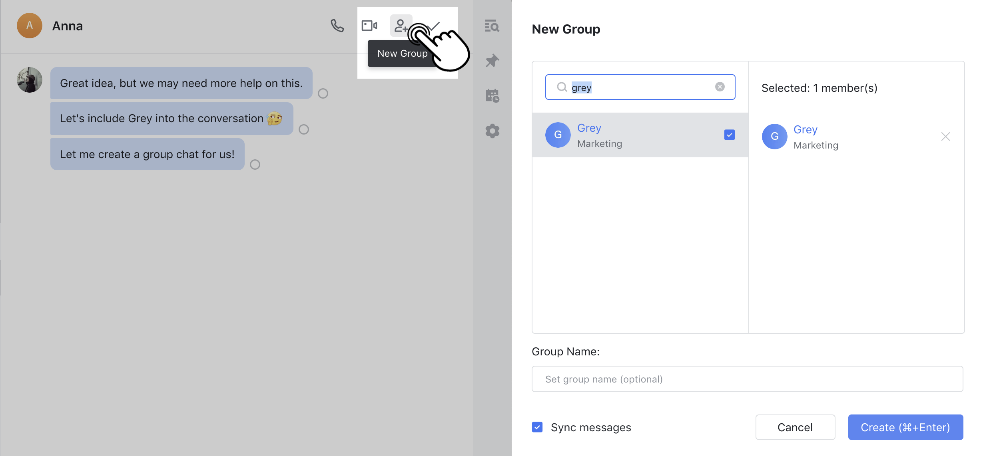
Task: Open the scheduled messages icon
Action: [493, 96]
